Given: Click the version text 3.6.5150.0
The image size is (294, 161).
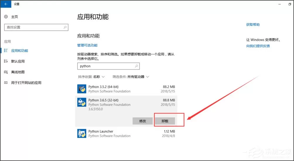Looking at the screenshot, I should [x=96, y=109].
